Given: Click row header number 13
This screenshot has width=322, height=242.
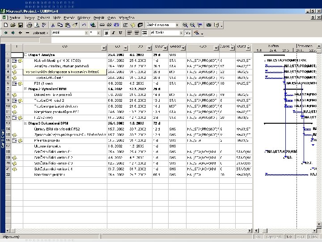Looking at the screenshot, I should tap(8, 123).
